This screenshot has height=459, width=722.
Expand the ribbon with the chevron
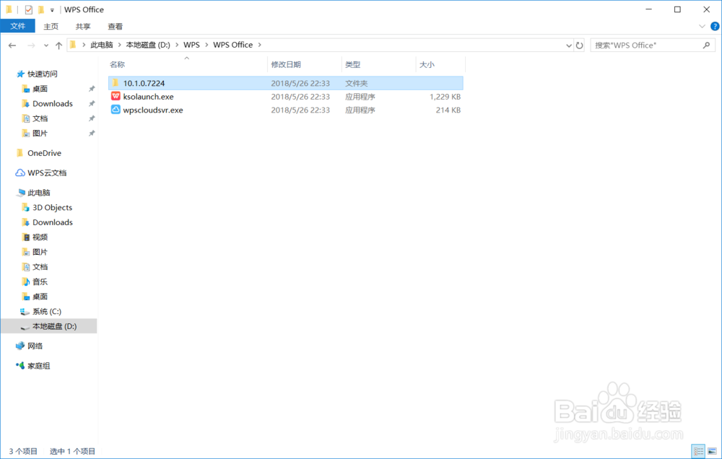coord(702,26)
